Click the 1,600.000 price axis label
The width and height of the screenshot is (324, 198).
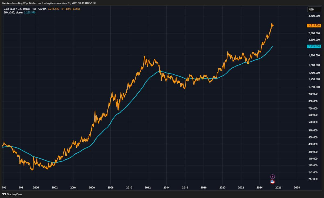[x=314, y=65]
